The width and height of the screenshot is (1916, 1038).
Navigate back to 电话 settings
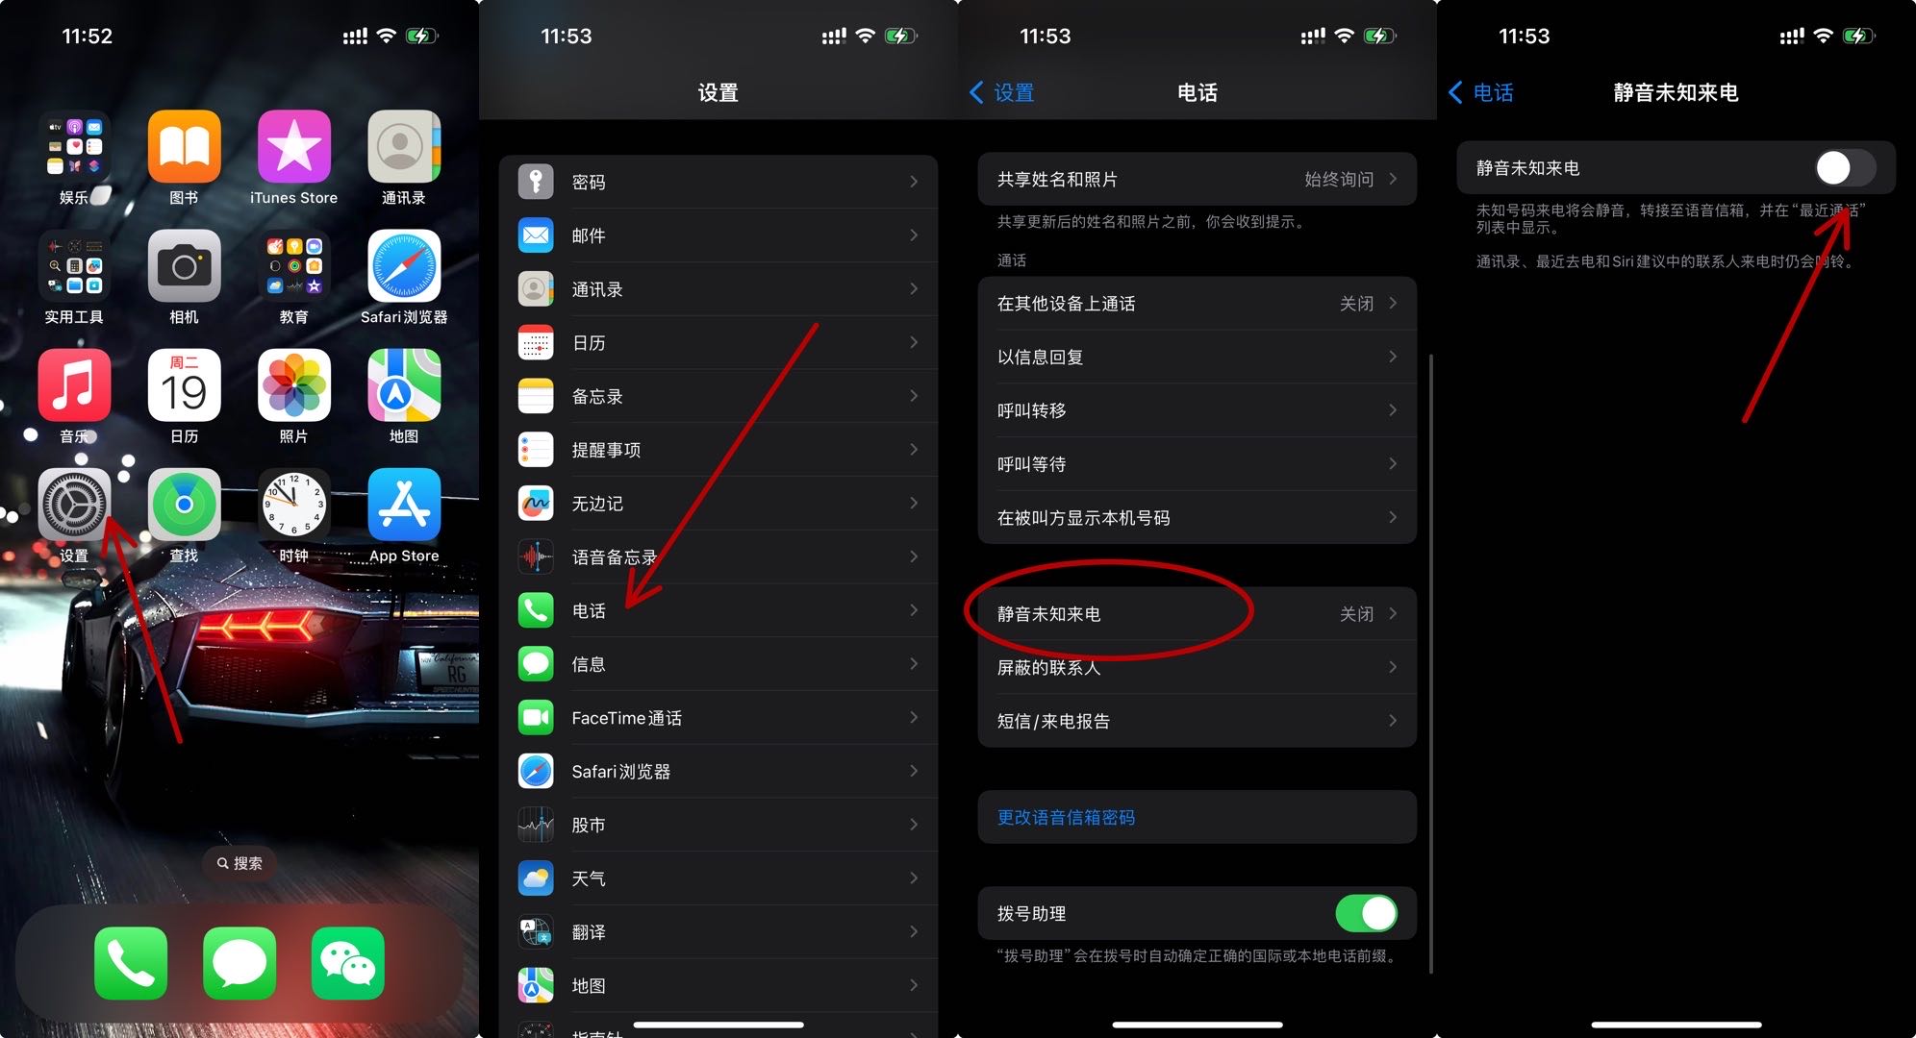(x=1484, y=88)
